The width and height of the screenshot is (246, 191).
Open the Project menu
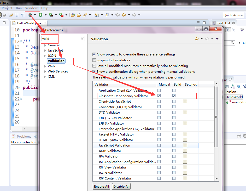click(x=7, y=8)
